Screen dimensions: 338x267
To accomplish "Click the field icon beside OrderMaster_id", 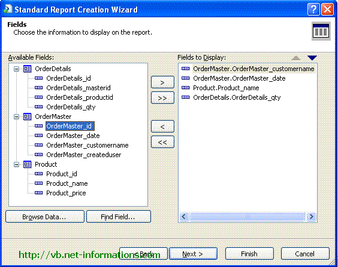I will pos(39,126).
